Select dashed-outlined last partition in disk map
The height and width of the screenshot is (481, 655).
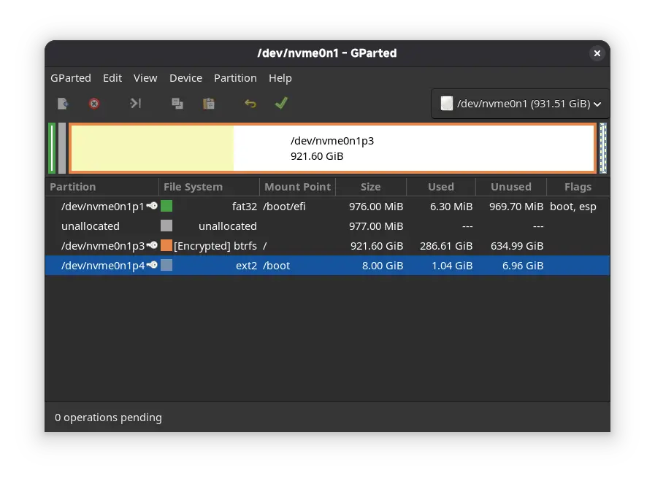point(602,148)
